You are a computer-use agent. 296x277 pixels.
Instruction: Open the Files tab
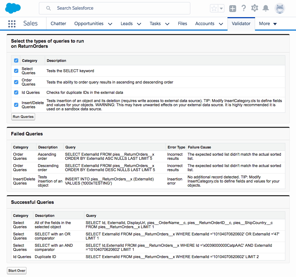pos(182,24)
